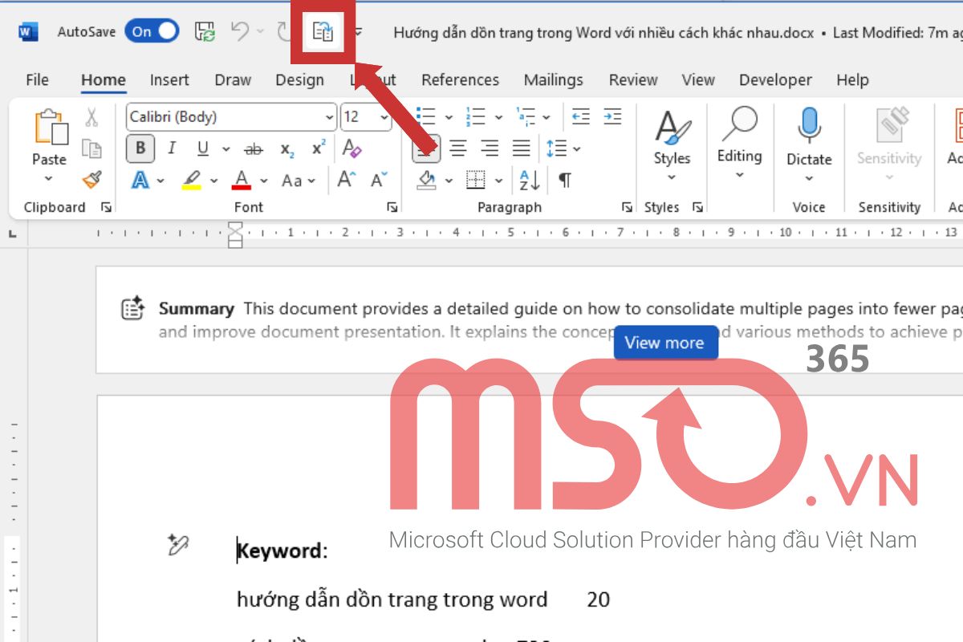This screenshot has width=963, height=642.
Task: Open the font size 12 dropdown
Action: [383, 117]
